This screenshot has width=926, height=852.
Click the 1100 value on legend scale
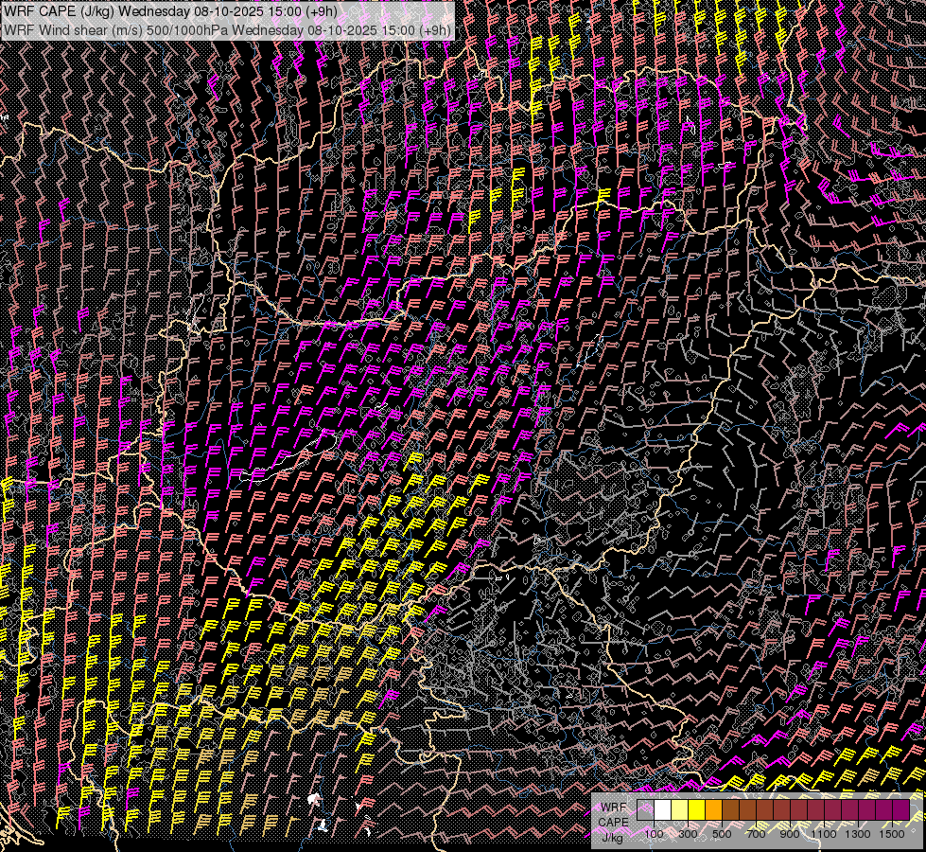coord(825,834)
